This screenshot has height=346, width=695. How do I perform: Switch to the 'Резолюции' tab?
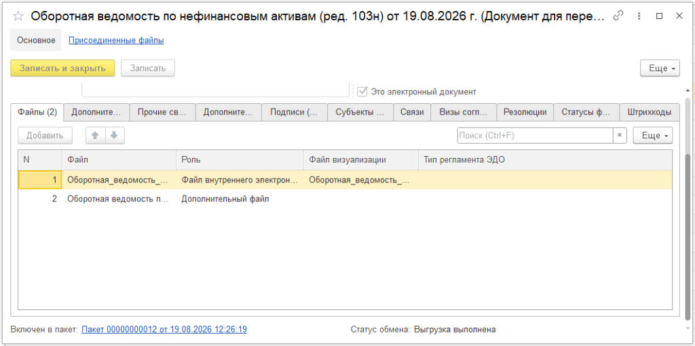click(x=525, y=112)
